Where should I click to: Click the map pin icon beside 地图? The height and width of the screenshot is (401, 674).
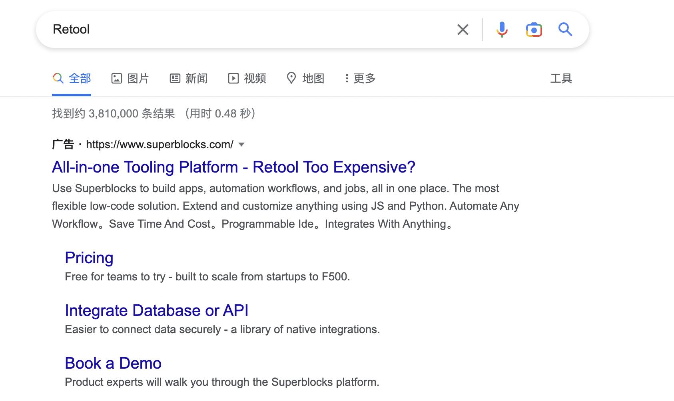291,78
